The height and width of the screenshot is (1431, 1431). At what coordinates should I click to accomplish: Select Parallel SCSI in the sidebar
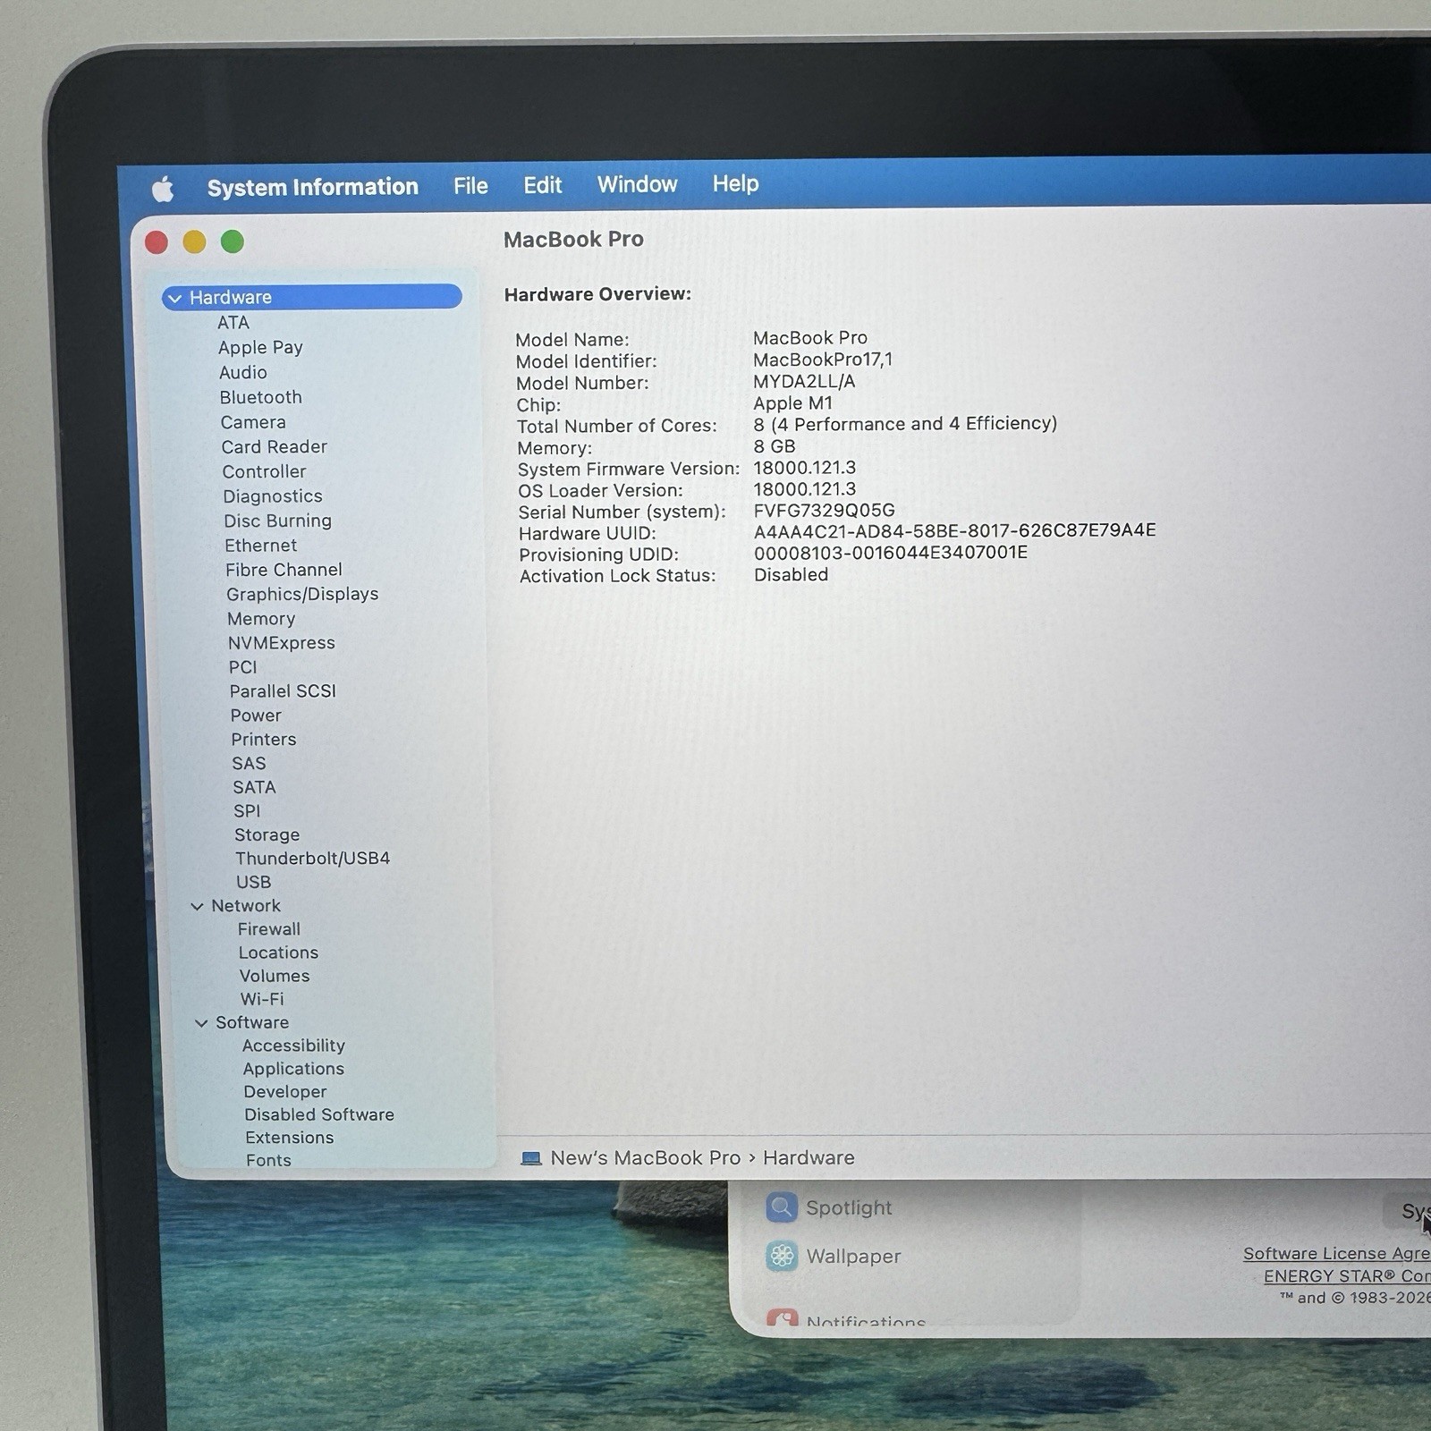click(283, 691)
